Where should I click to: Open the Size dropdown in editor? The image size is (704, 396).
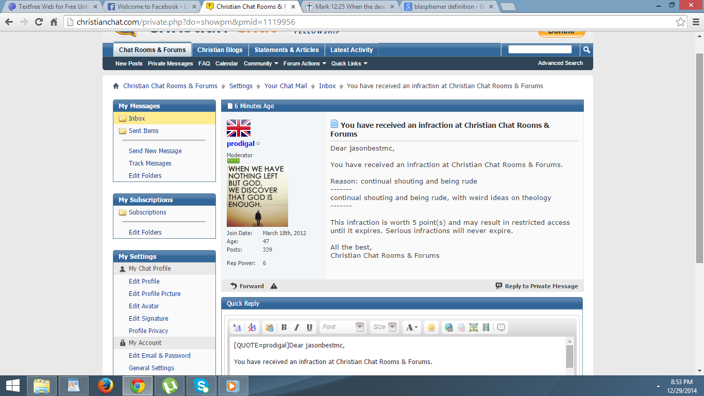(384, 327)
